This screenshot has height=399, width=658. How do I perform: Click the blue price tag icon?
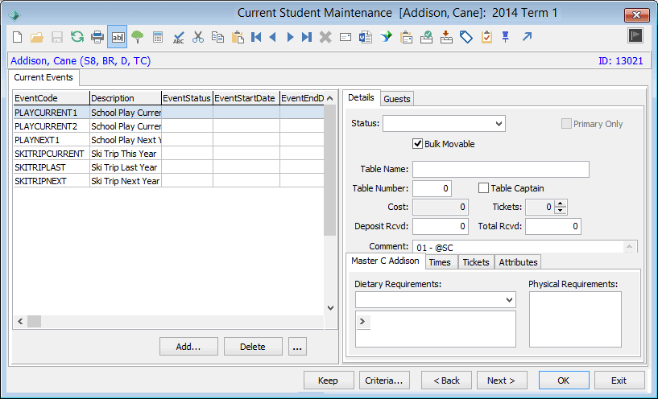pos(466,37)
